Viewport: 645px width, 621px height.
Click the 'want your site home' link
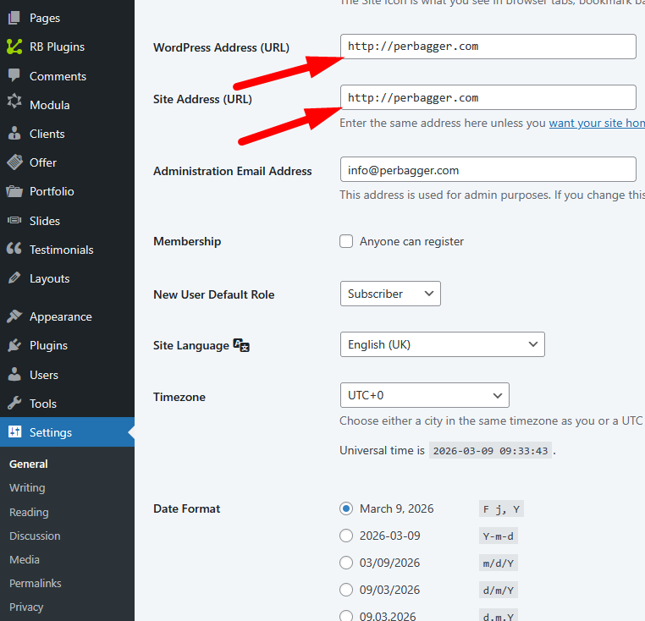pyautogui.click(x=597, y=123)
